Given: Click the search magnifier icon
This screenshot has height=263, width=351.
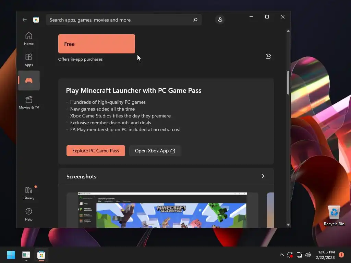Looking at the screenshot, I should 195,20.
